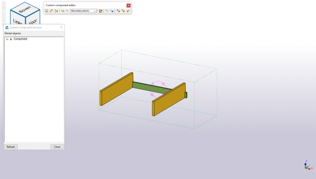The width and height of the screenshot is (316, 179).
Task: Click the Save with new name icon
Action: 123,11
